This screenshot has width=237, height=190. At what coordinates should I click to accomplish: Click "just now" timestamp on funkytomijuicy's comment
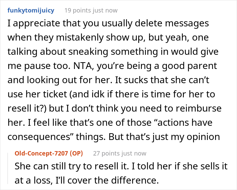tap(106, 10)
